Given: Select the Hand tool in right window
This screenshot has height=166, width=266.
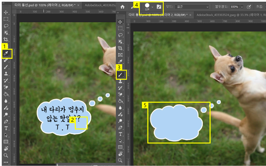Looking at the screenshot, I should point(120,154).
